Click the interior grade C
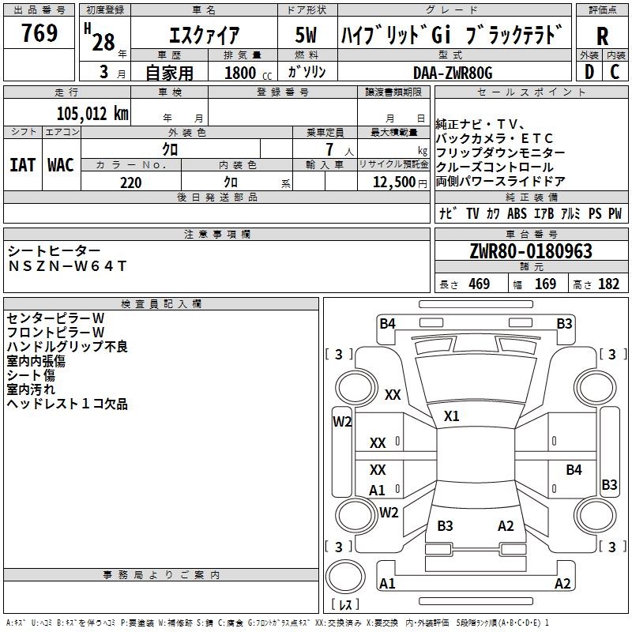 pos(615,72)
